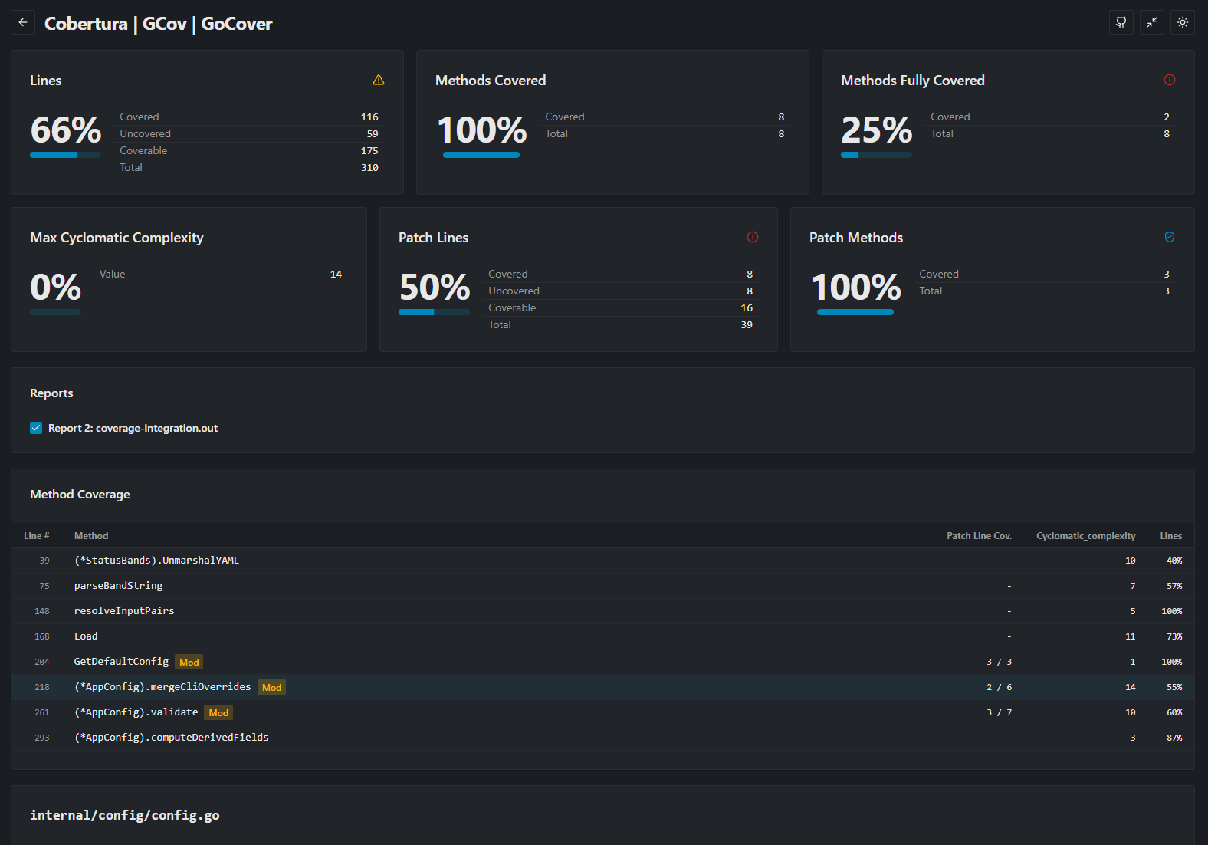
Task: Click the large 25% figure
Action: 877,130
